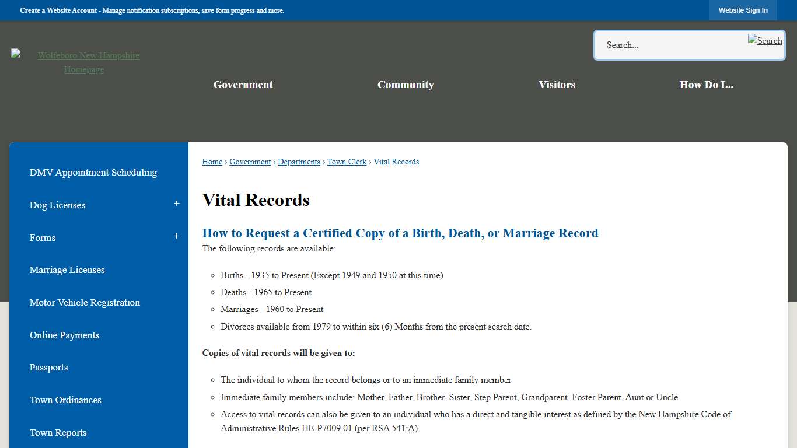Open the Community menu
The height and width of the screenshot is (448, 797).
click(406, 85)
